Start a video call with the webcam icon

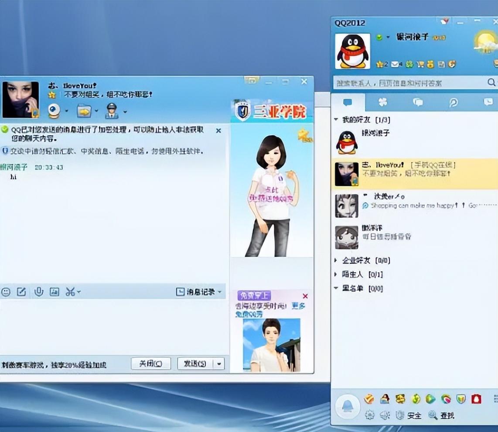tap(54, 111)
